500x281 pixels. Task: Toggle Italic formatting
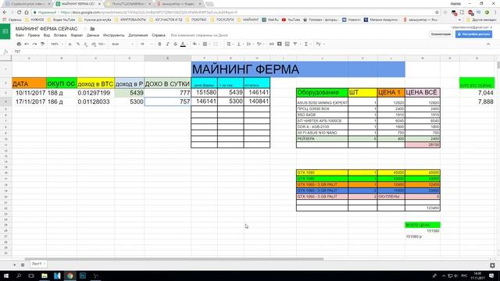(x=167, y=44)
